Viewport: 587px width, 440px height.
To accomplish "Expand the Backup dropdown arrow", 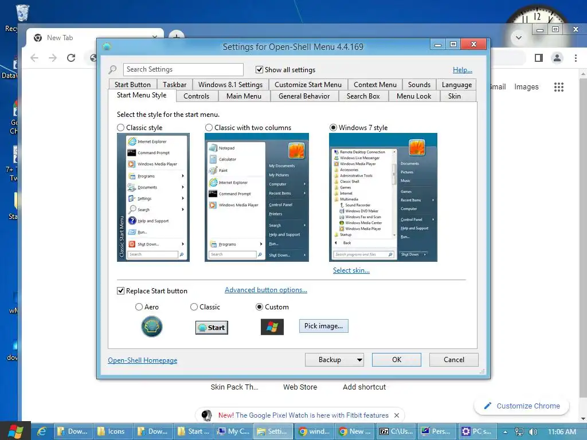I will [x=359, y=360].
